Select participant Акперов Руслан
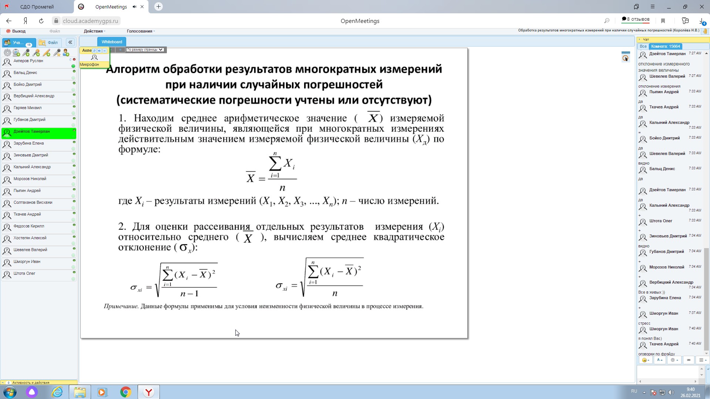710x399 pixels. point(39,62)
